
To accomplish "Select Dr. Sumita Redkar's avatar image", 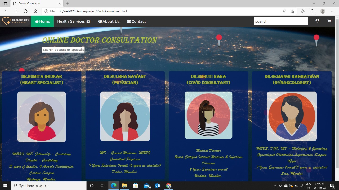I will [x=42, y=117].
